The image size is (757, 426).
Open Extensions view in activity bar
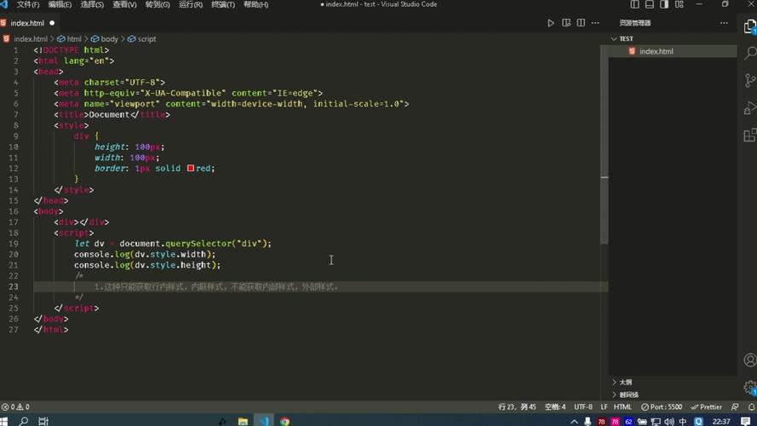(x=749, y=135)
